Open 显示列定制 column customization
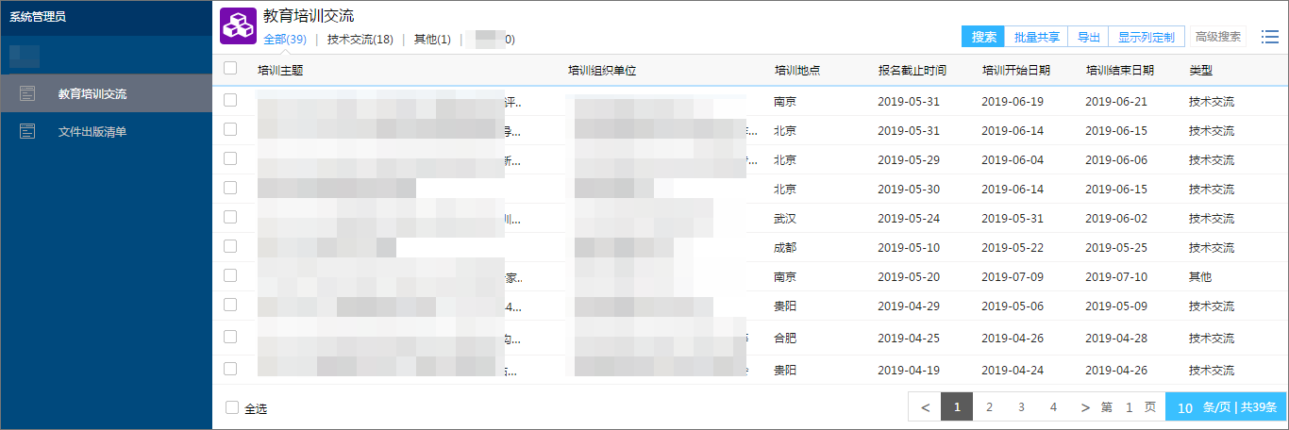The height and width of the screenshot is (430, 1289). pos(1146,37)
